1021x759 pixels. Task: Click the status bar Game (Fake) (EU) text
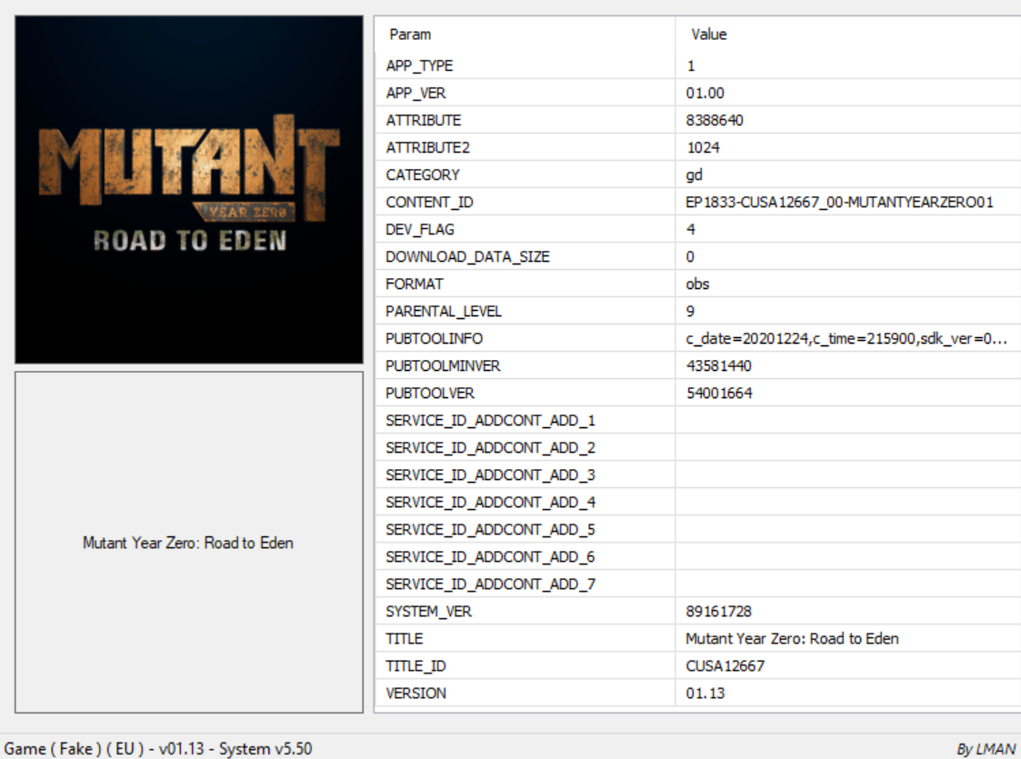[x=158, y=749]
